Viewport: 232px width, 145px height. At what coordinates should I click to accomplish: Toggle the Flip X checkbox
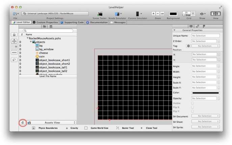pos(192,107)
